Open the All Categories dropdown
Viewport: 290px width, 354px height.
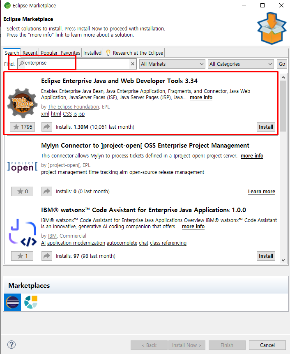coord(241,64)
